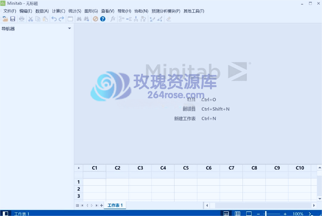Open the 查看(V) menu
This screenshot has height=216, width=322.
point(108,11)
